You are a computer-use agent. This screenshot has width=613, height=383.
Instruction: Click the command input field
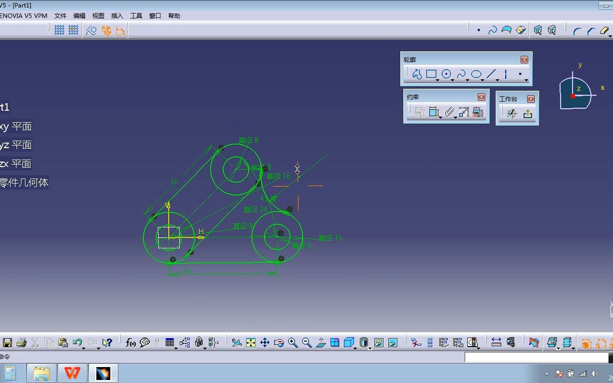(x=537, y=357)
